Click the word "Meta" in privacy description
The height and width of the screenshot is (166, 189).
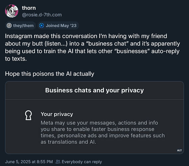47,123
